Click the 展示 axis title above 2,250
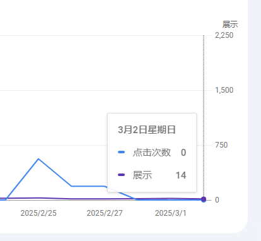 (230, 25)
